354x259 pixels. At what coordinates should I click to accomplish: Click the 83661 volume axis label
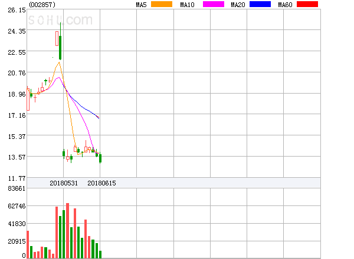(17, 188)
